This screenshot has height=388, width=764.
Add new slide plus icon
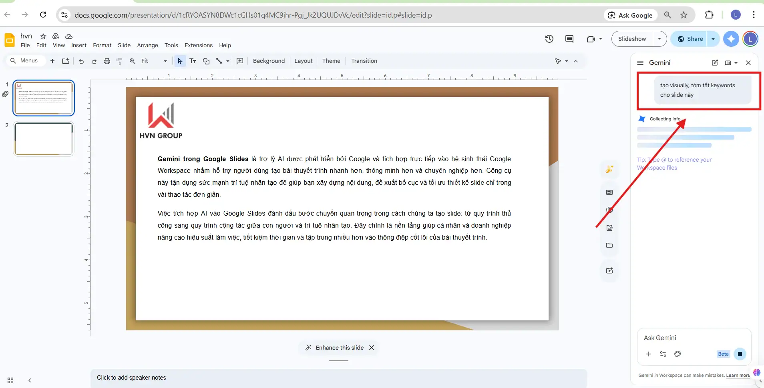52,61
